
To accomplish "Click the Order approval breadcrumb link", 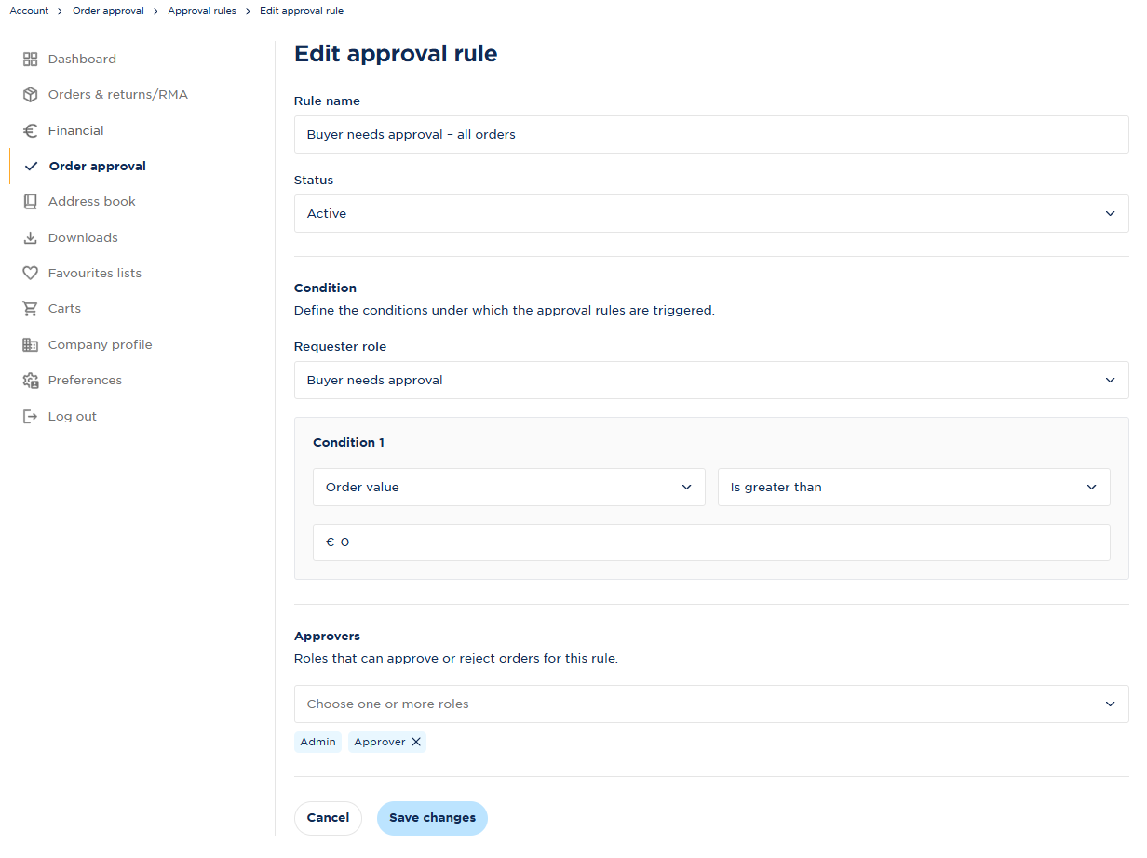I will [x=108, y=11].
